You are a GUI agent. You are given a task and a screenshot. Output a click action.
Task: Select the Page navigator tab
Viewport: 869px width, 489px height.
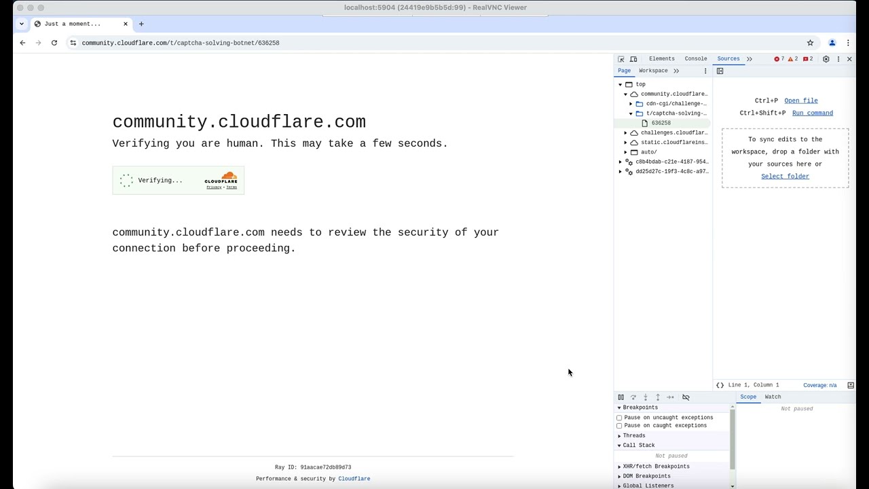tap(624, 71)
